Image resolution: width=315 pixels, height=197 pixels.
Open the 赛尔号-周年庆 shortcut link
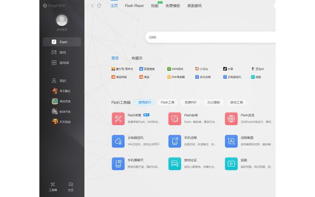[x=122, y=69]
